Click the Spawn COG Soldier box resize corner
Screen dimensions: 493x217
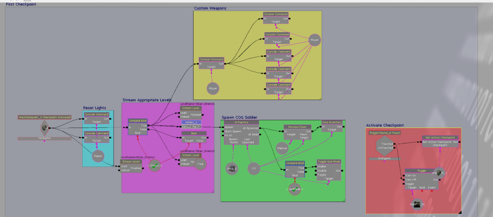point(343,199)
